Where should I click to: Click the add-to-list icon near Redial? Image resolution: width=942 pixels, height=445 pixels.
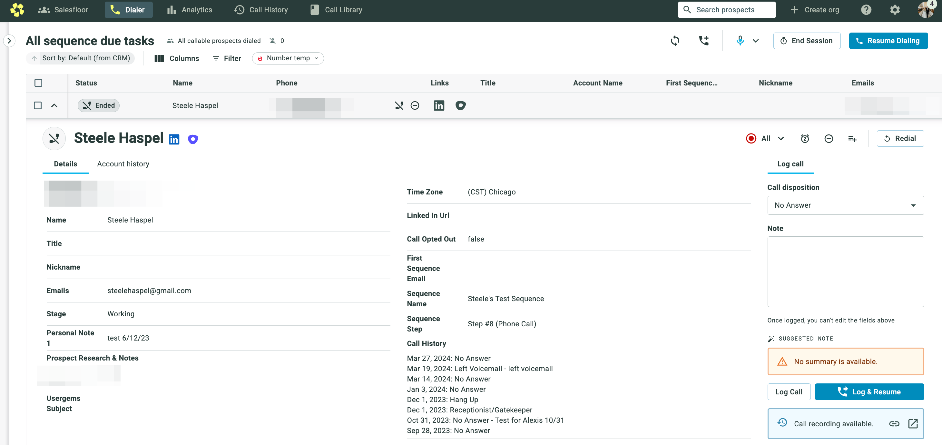pos(852,139)
